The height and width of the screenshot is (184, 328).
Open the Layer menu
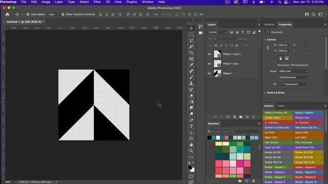coord(59,2)
